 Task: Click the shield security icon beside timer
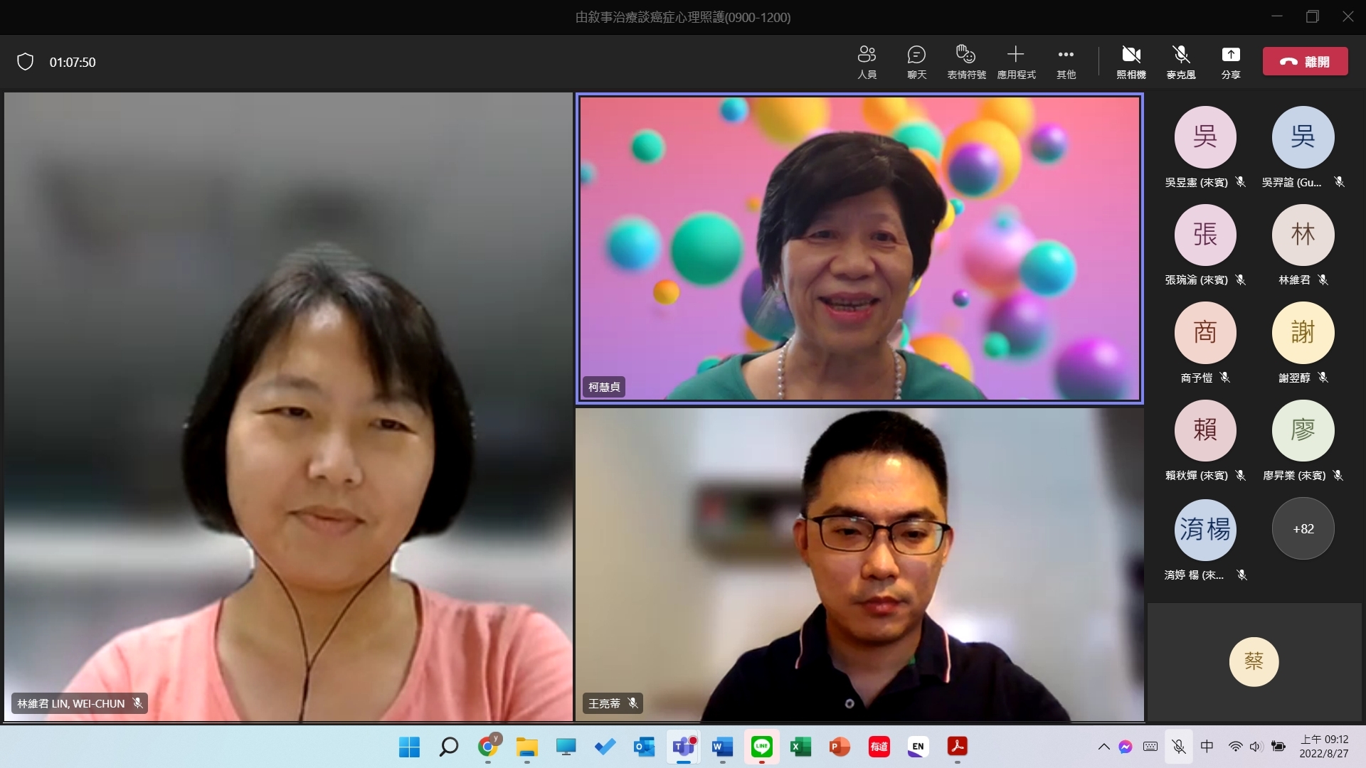point(26,62)
